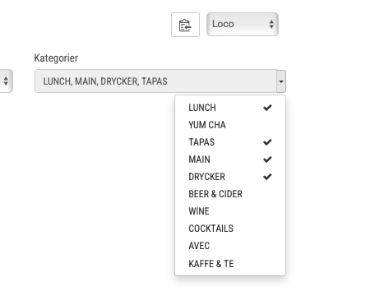Click the selected categories text field
The image size is (375, 305).
[x=155, y=81]
